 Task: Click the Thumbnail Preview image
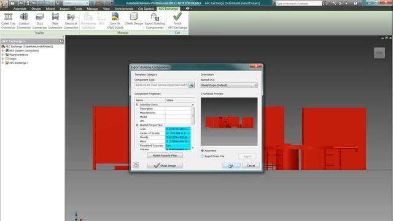pyautogui.click(x=229, y=122)
